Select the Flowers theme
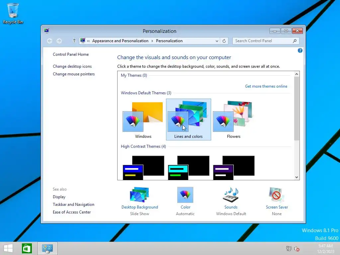 [x=233, y=120]
